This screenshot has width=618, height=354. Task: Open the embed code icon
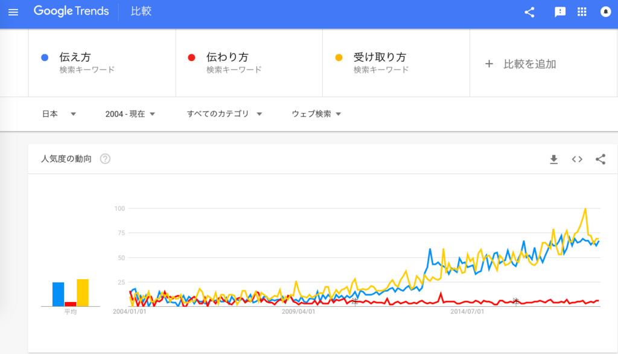point(577,159)
